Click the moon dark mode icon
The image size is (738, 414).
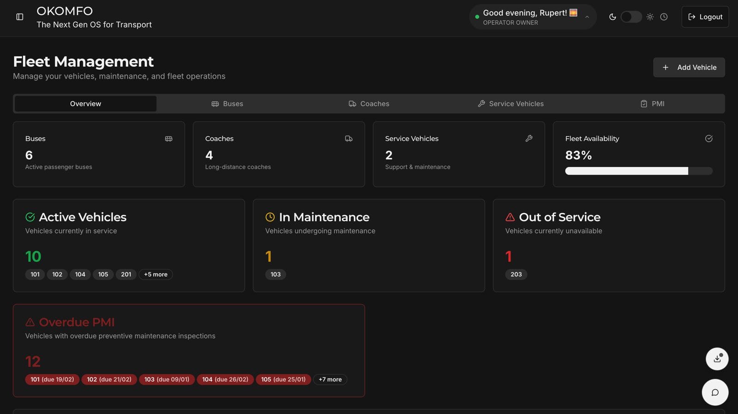click(x=613, y=17)
